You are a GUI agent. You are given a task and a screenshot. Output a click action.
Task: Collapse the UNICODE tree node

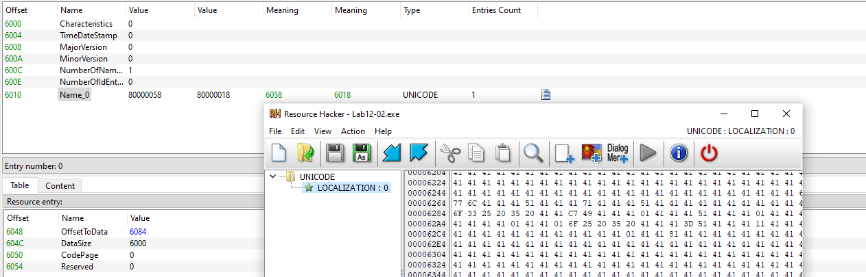pyautogui.click(x=274, y=176)
